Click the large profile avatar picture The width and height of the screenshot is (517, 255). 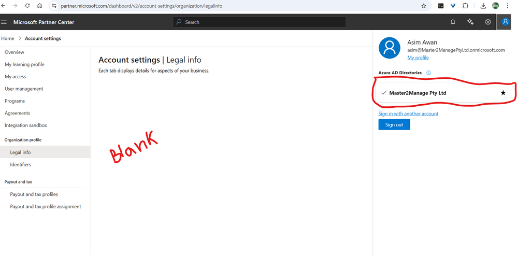(x=390, y=48)
